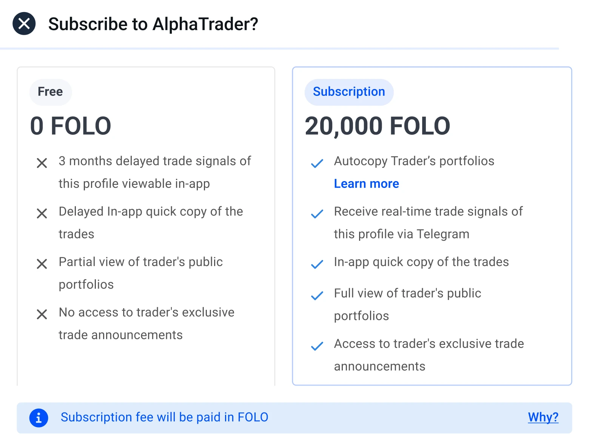Image resolution: width=589 pixels, height=446 pixels.
Task: Click the checkmark beside in-app quick copy
Action: pos(317,264)
